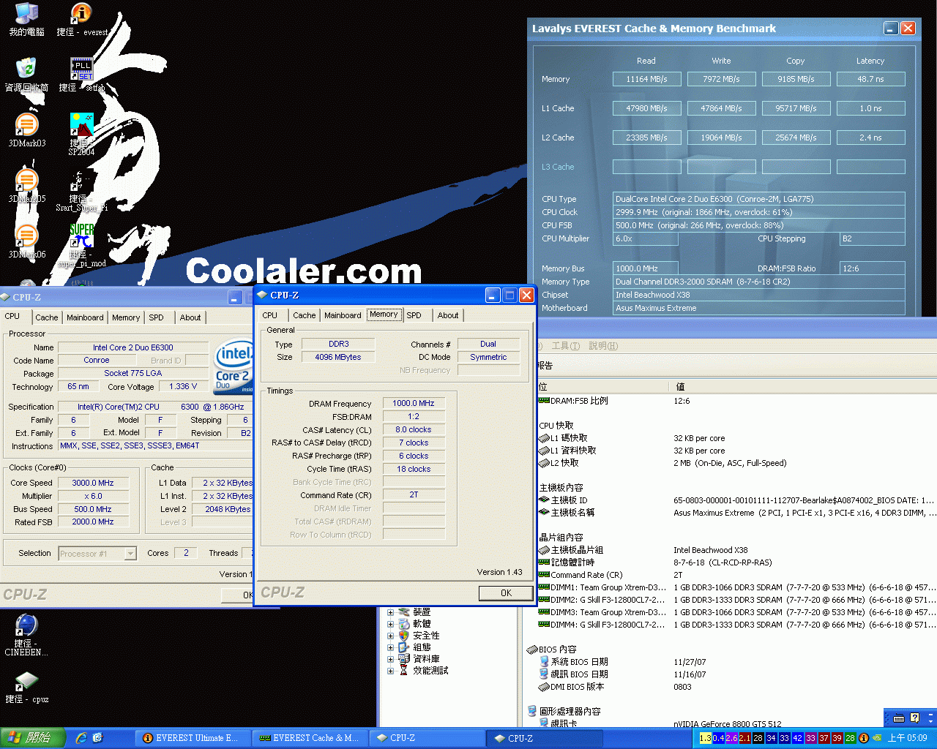
Task: Click the 系統 BIOS 日期 icon
Action: click(x=544, y=661)
